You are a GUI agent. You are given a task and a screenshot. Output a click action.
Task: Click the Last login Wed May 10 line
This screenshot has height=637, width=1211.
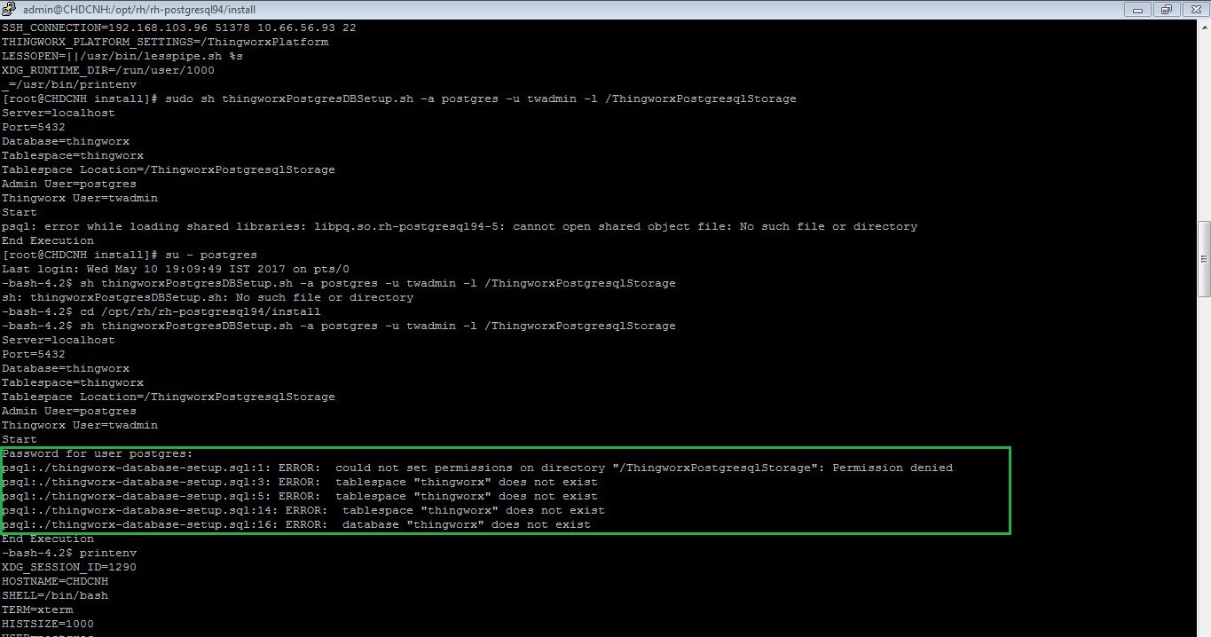176,269
